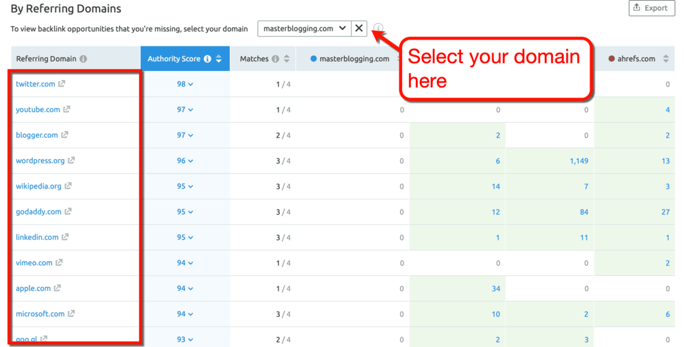
Task: Expand blogger.com authority score 97
Action: 185,135
